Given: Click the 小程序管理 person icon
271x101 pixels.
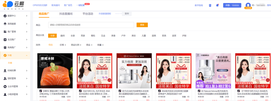Looking at the screenshot, I should pos(5,94).
